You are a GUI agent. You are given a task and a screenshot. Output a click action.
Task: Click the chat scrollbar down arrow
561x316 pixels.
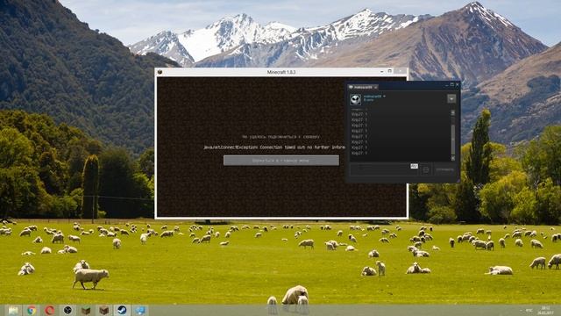453,158
